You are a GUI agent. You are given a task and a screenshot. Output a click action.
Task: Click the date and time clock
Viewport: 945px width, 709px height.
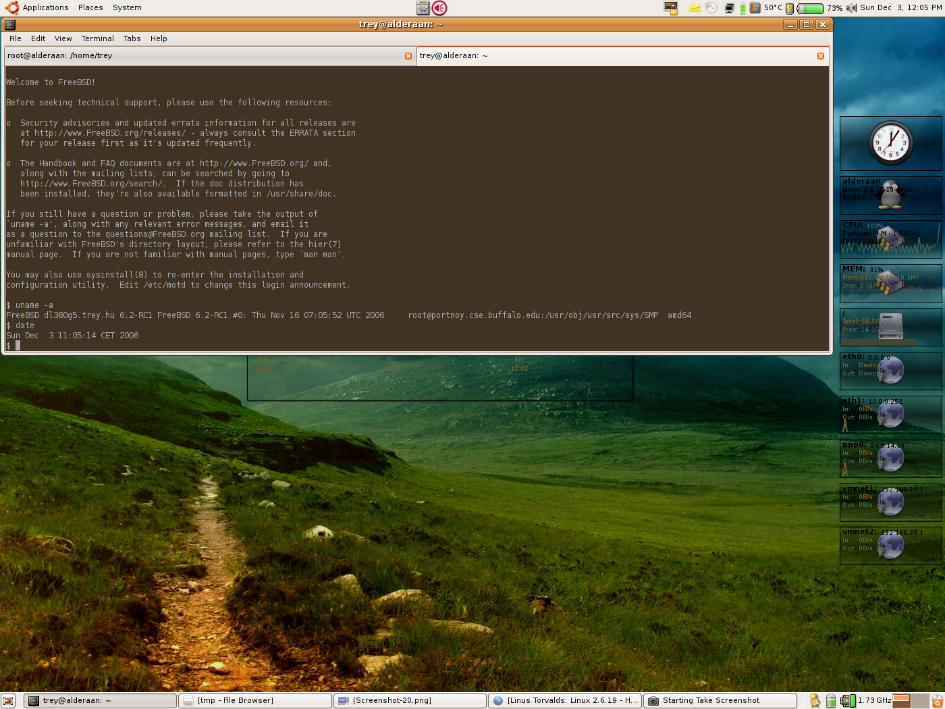(900, 7)
